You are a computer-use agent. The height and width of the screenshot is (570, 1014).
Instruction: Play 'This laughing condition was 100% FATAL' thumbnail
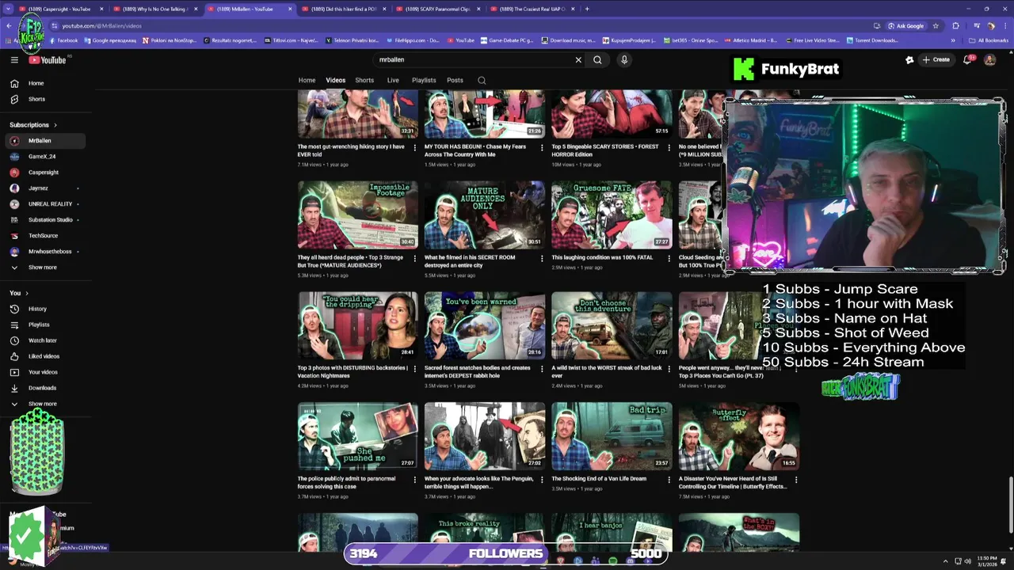pos(612,215)
